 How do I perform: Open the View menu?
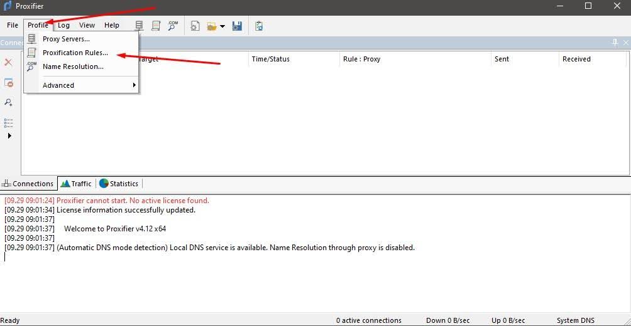(x=87, y=25)
